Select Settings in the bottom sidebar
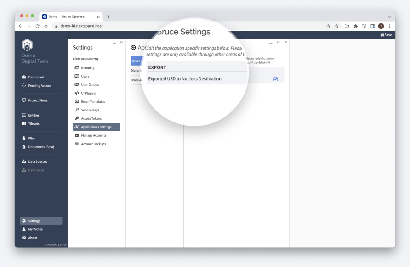This screenshot has width=410, height=267. click(41, 221)
